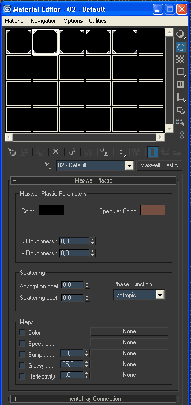The image size is (191, 405).
Task: Toggle the Show End Result icon
Action: click(153, 152)
